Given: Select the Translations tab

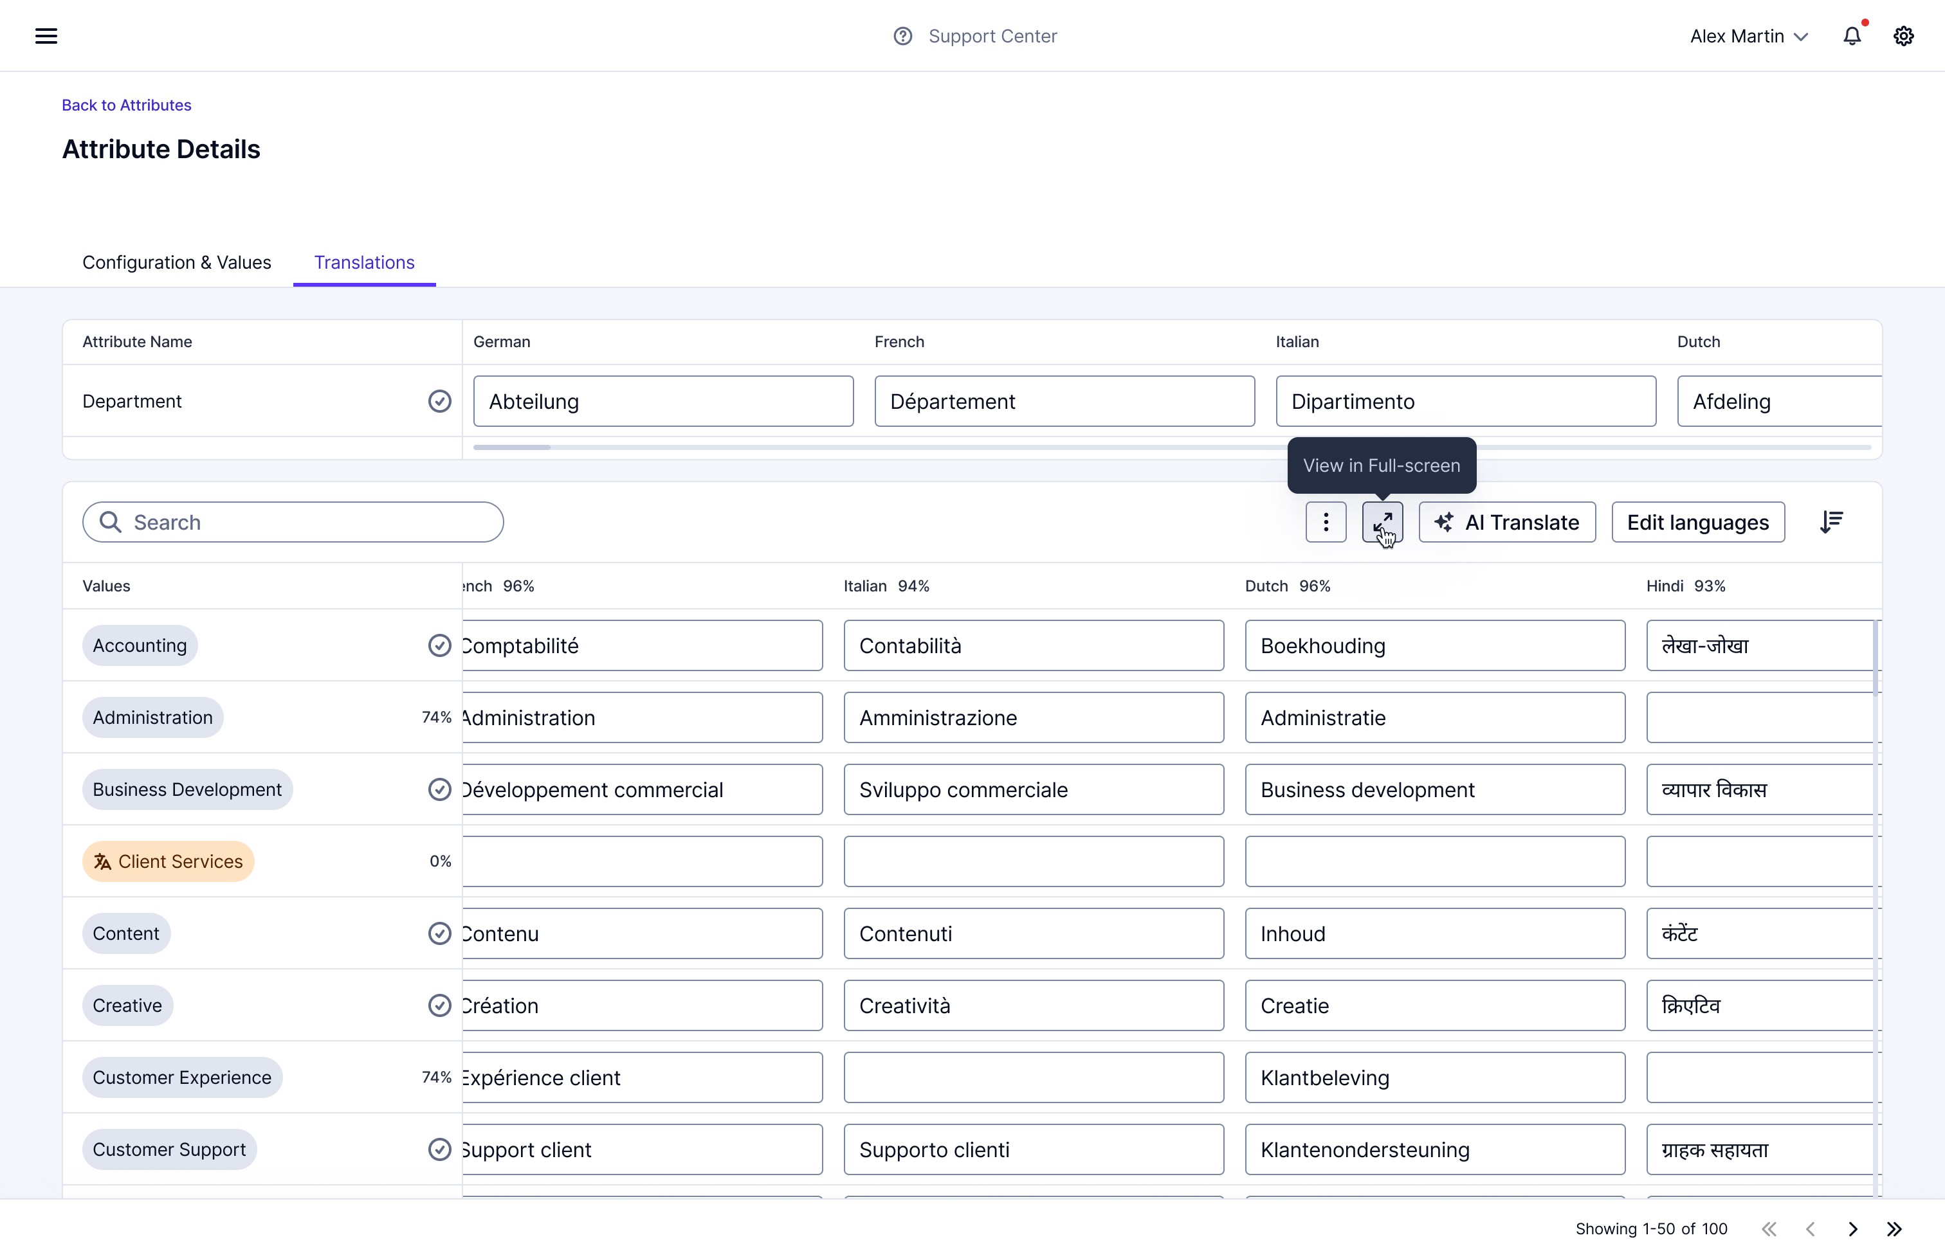Looking at the screenshot, I should tap(365, 262).
